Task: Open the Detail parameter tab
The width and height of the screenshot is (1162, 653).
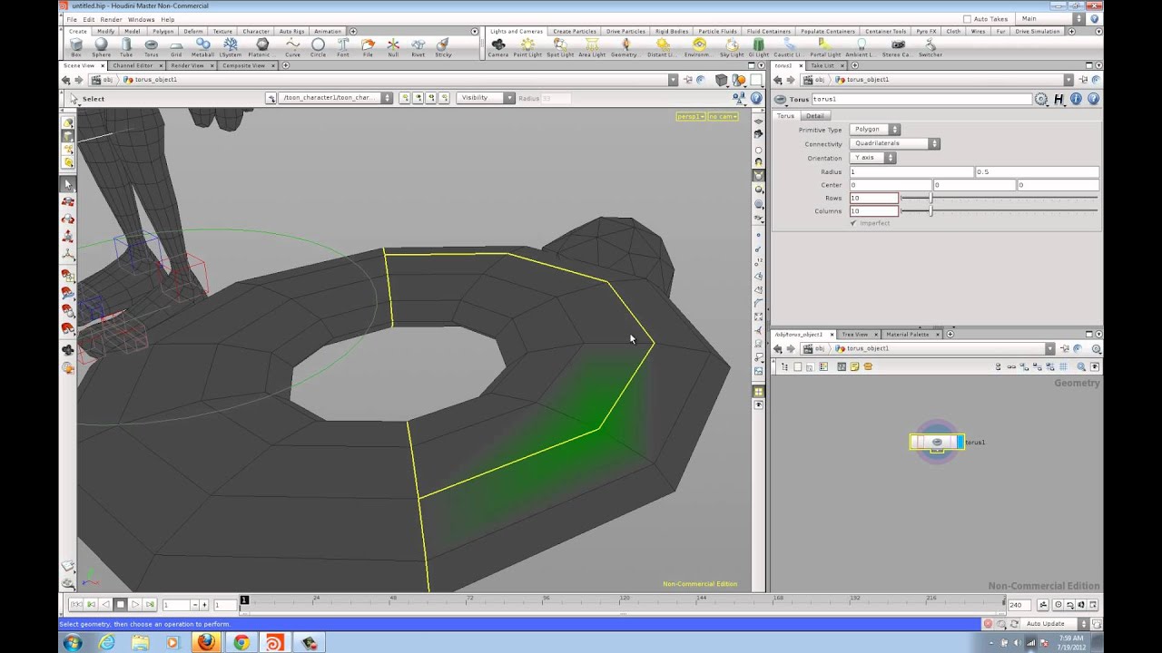Action: [x=815, y=116]
